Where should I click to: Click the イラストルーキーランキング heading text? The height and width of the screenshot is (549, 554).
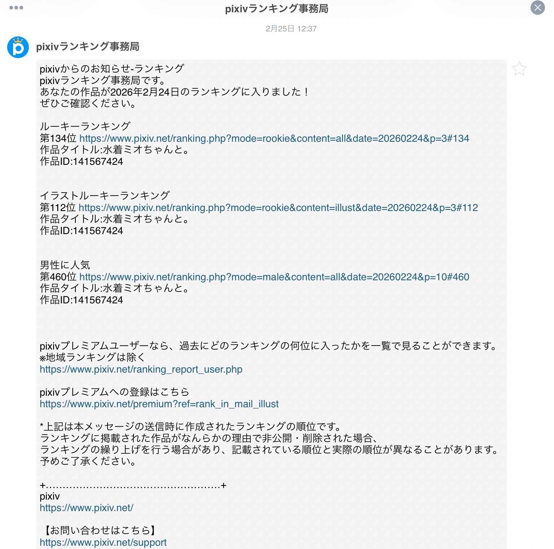pyautogui.click(x=105, y=196)
